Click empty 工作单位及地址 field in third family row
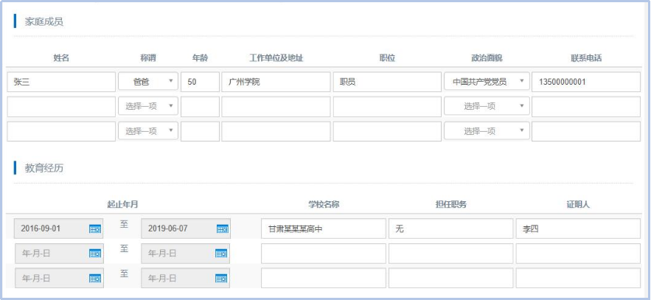Screen dimensions: 651x300 [276, 131]
